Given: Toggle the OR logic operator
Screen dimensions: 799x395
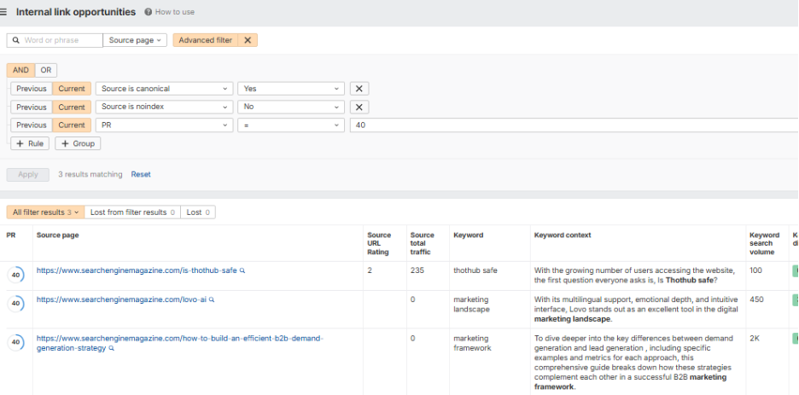Looking at the screenshot, I should [x=46, y=70].
